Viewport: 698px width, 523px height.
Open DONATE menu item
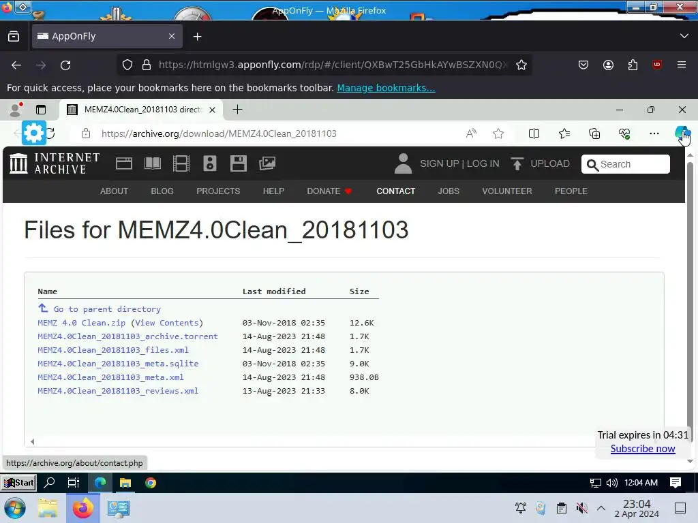click(x=329, y=191)
